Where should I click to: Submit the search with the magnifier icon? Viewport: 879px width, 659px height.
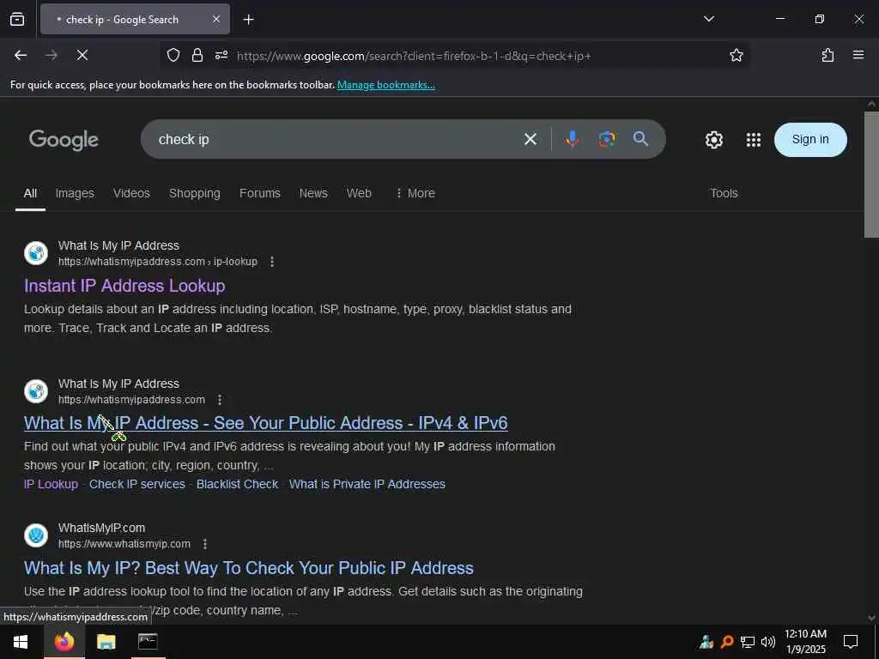(640, 139)
